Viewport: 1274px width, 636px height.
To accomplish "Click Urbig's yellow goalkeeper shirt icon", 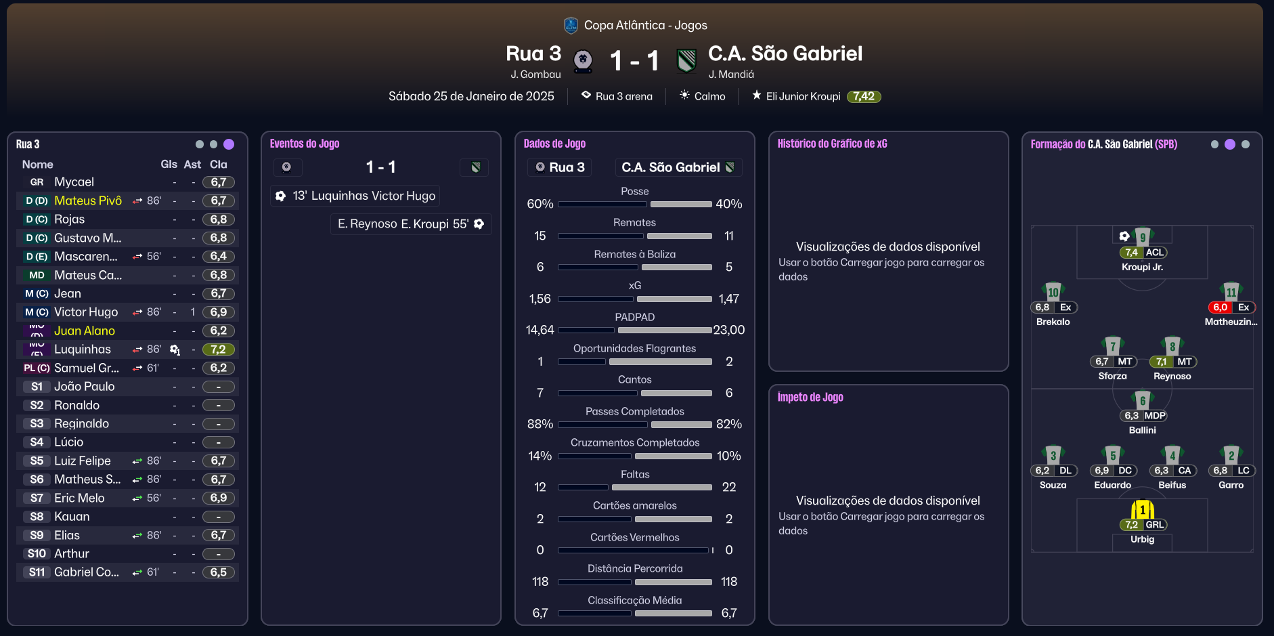I will click(x=1142, y=509).
